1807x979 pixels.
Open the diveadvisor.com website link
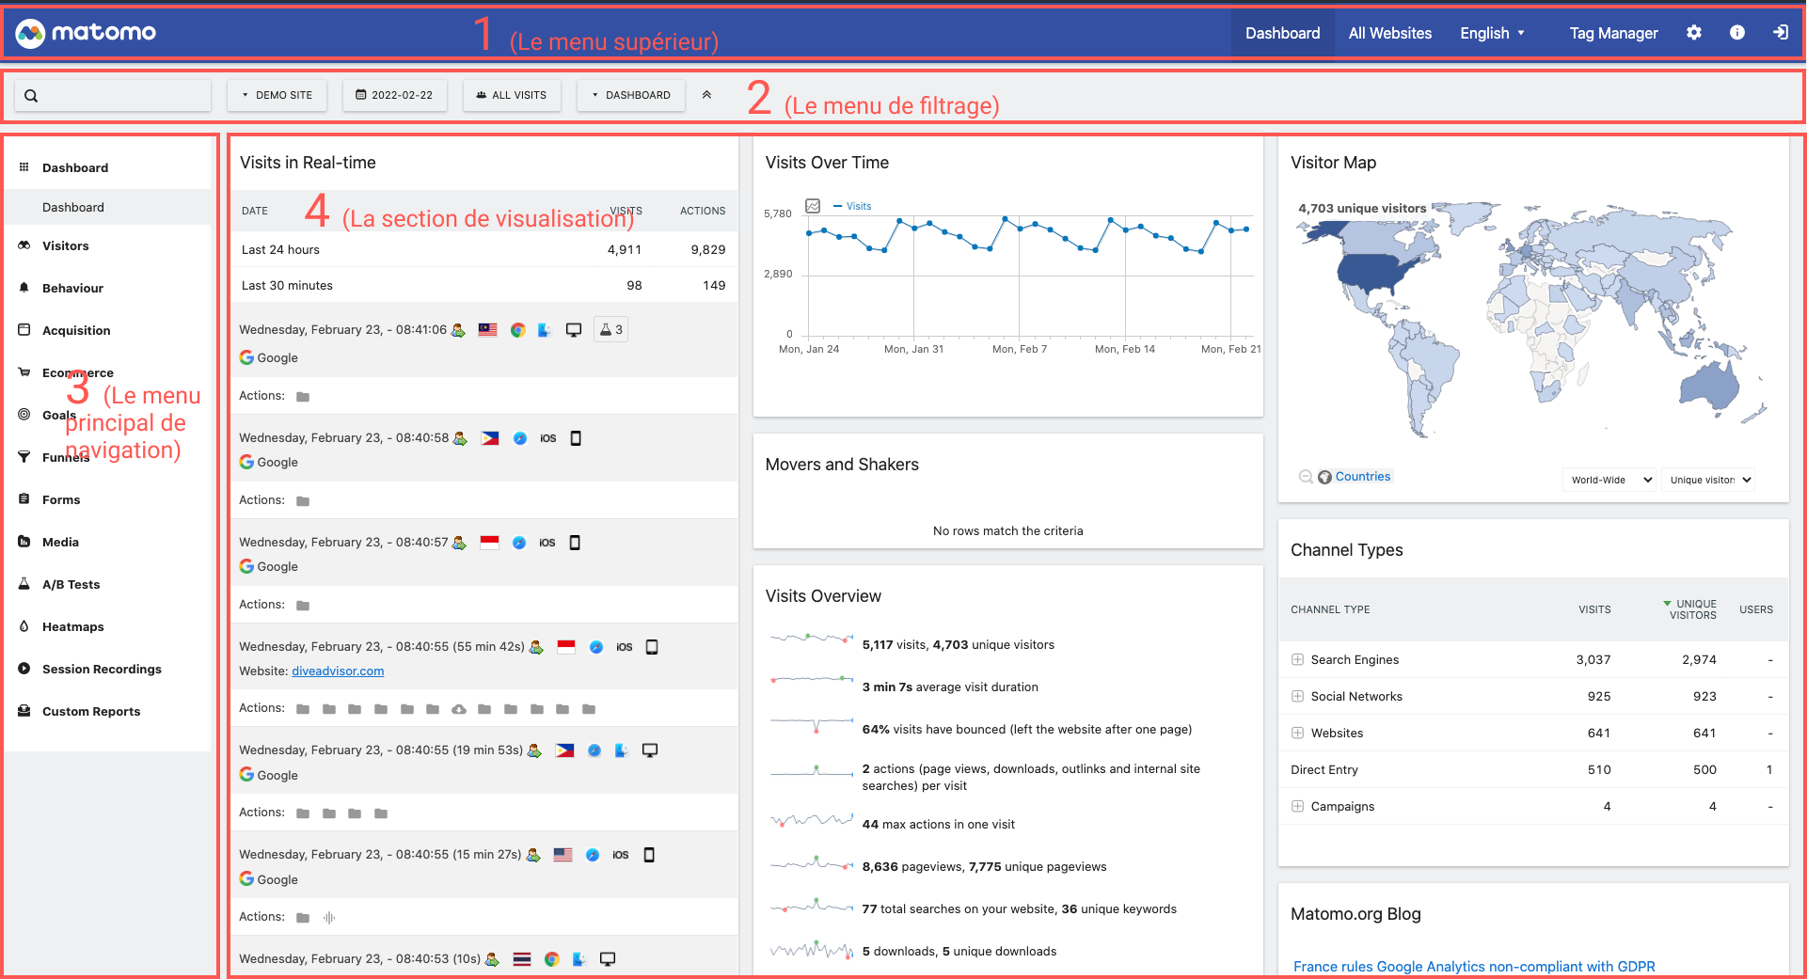tap(338, 671)
